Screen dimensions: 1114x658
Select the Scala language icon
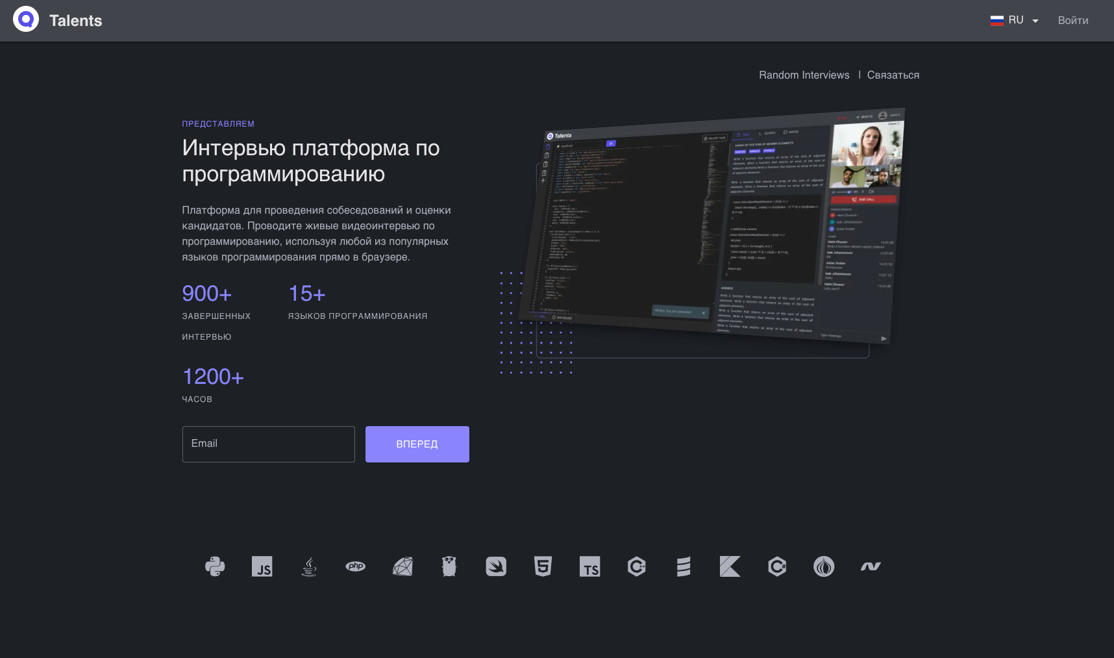683,566
